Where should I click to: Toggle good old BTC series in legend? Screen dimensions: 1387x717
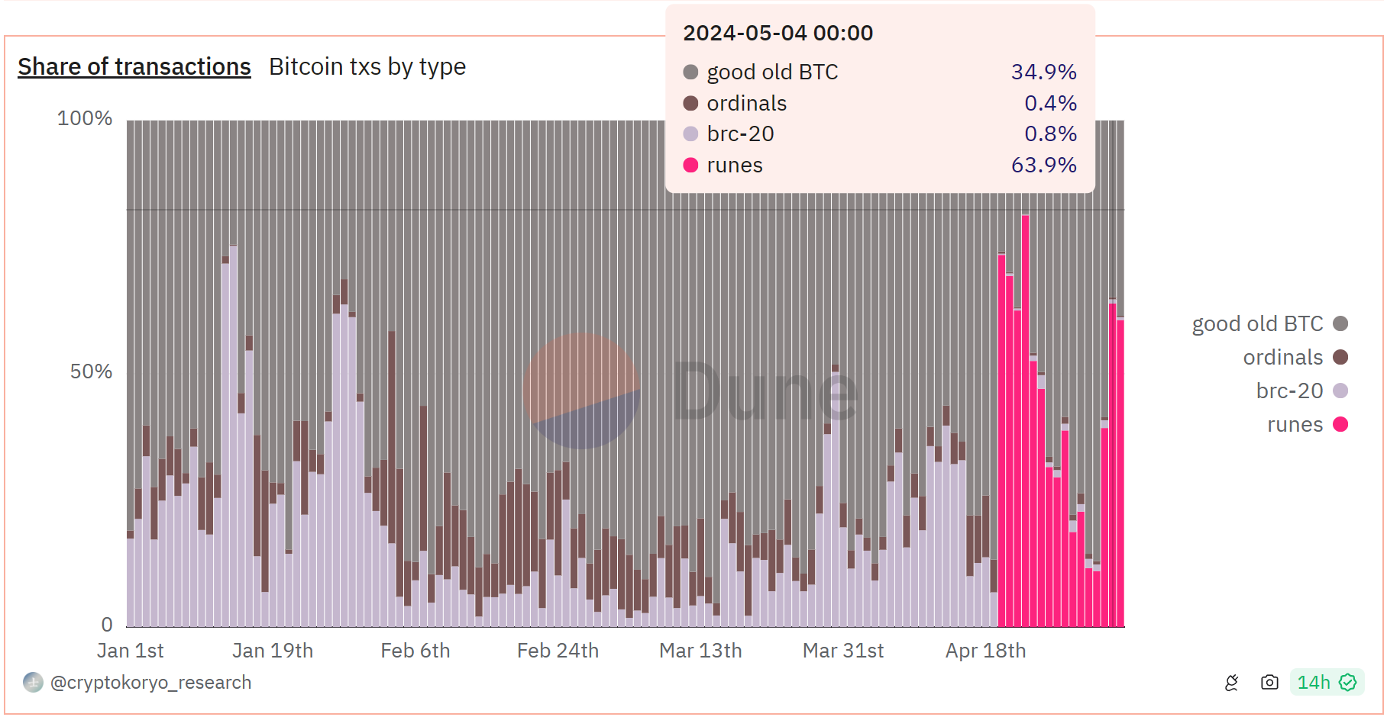coord(1257,324)
